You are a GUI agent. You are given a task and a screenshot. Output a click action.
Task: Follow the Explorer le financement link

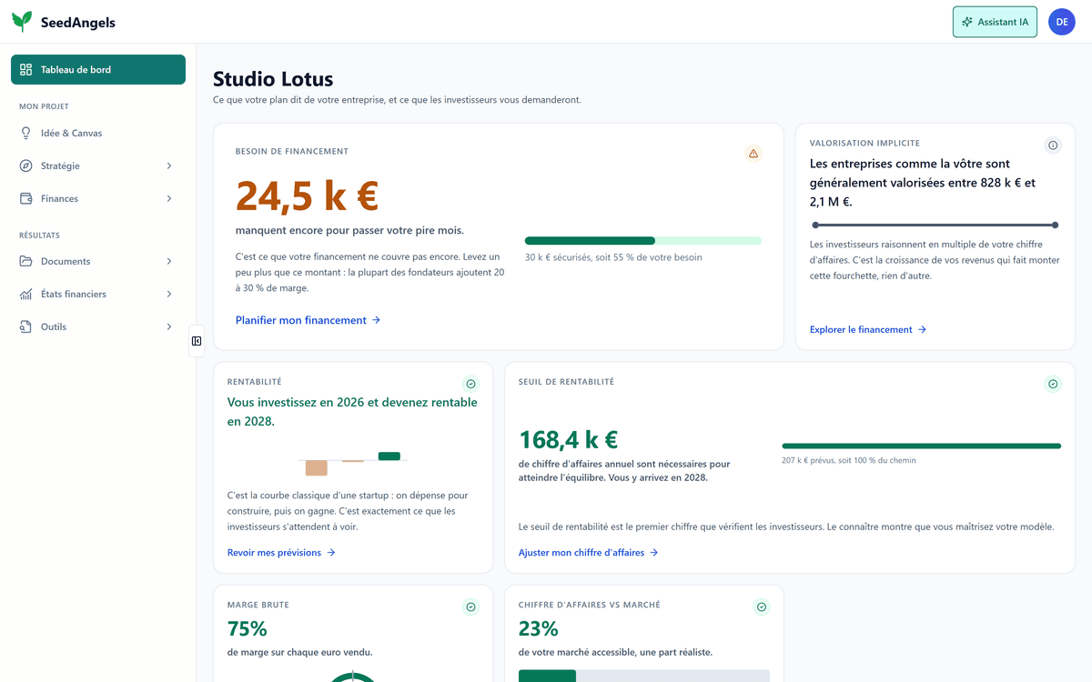pyautogui.click(x=868, y=329)
